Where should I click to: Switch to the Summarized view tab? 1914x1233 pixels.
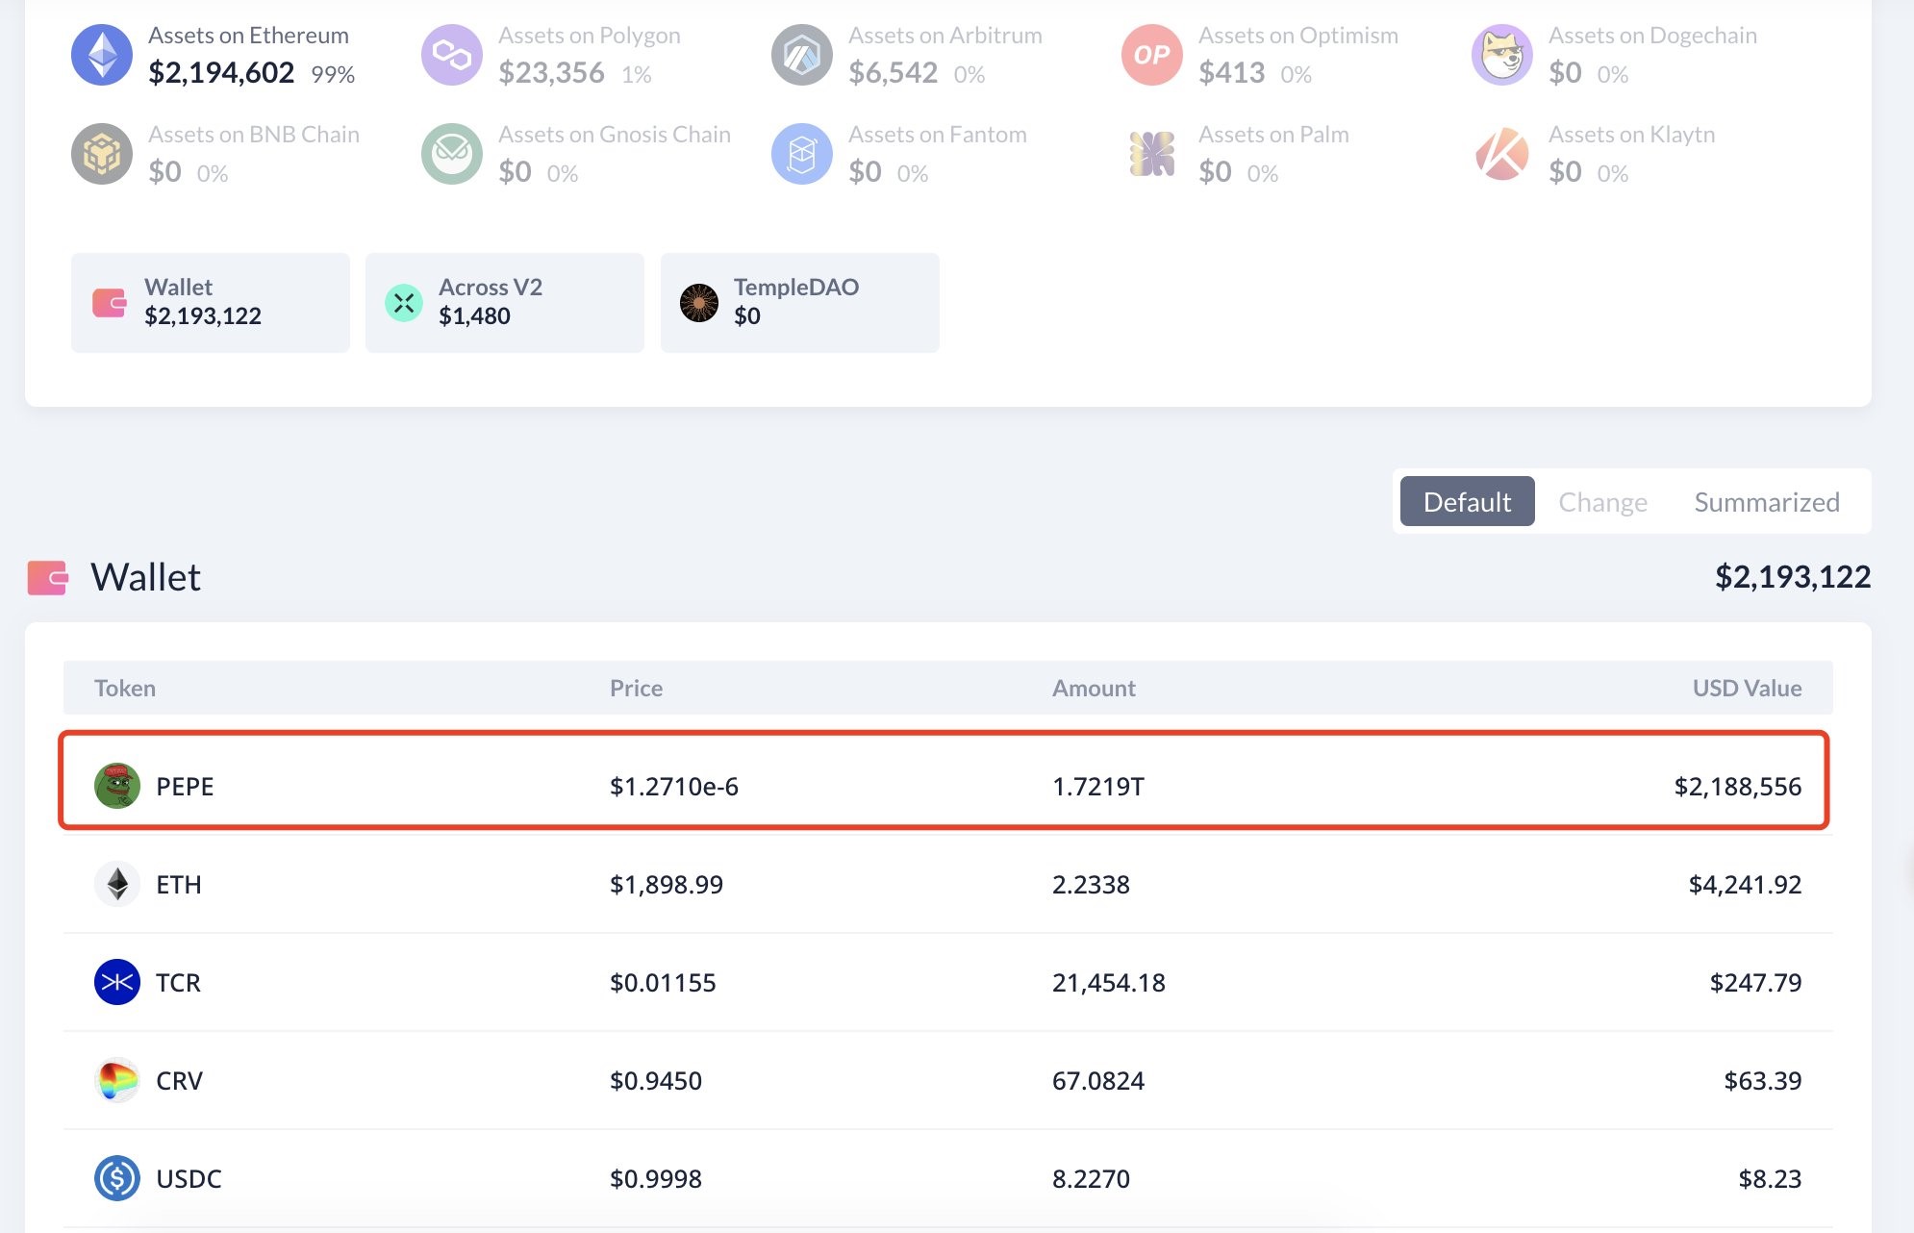point(1767,501)
